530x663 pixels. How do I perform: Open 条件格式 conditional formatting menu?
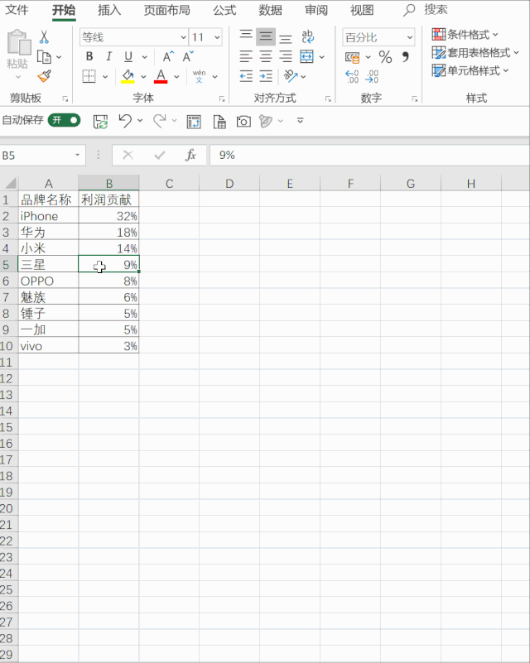tap(465, 34)
